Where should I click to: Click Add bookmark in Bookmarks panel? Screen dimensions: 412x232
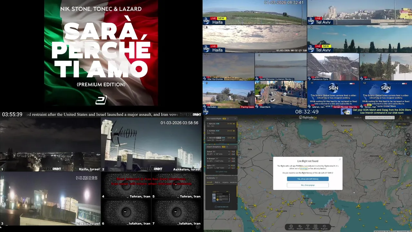point(221,207)
